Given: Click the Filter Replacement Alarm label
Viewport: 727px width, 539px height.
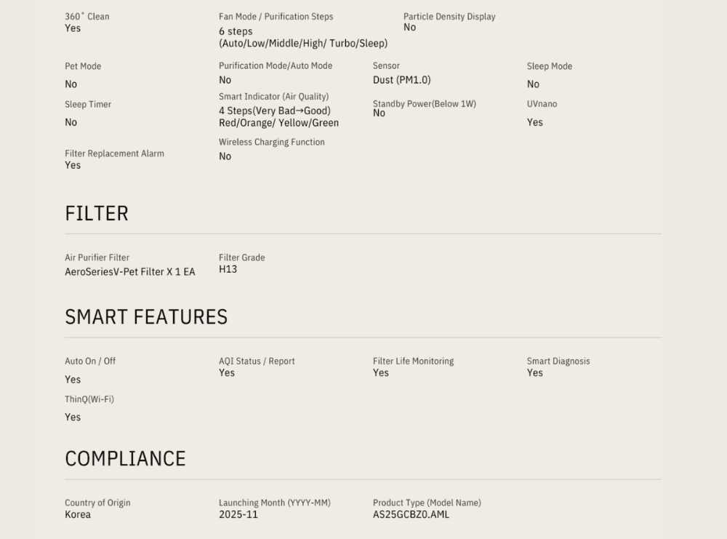Looking at the screenshot, I should tap(114, 153).
